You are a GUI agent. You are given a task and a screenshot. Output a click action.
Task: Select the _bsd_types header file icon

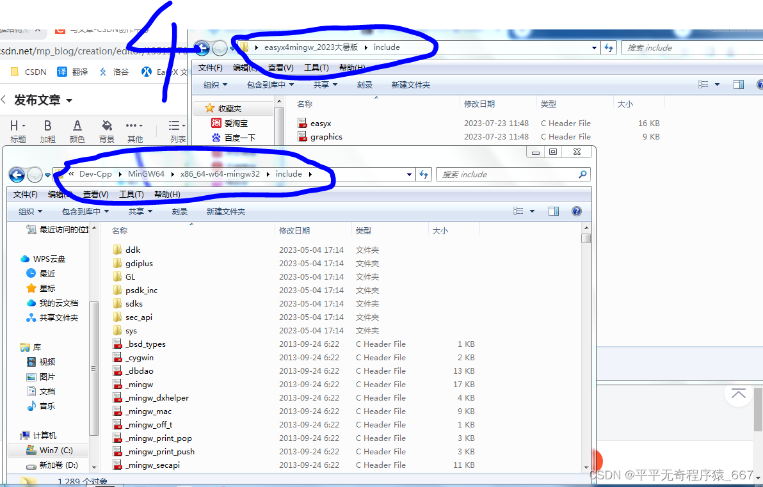117,344
